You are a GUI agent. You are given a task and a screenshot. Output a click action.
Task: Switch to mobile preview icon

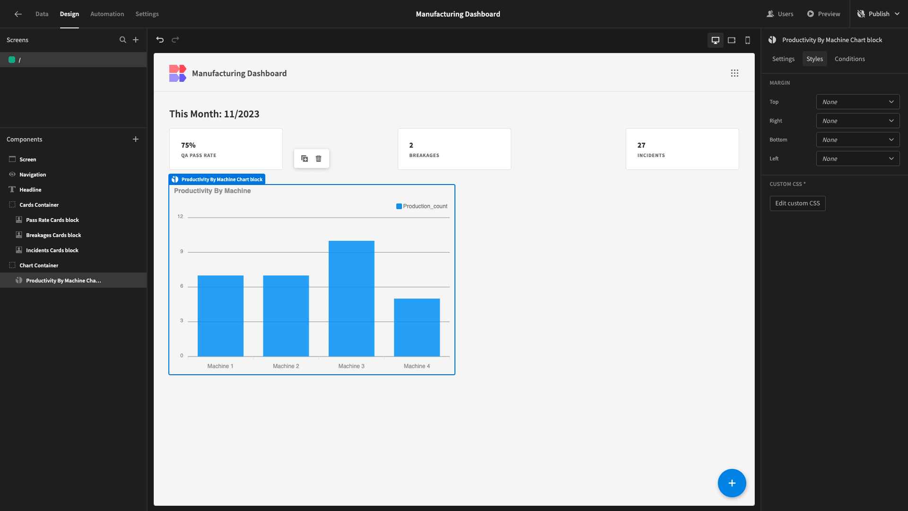click(x=748, y=40)
